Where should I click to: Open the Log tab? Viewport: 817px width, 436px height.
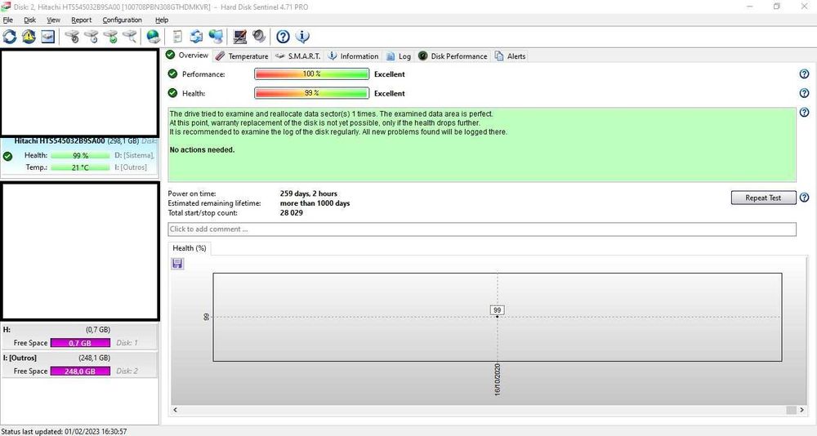[399, 56]
